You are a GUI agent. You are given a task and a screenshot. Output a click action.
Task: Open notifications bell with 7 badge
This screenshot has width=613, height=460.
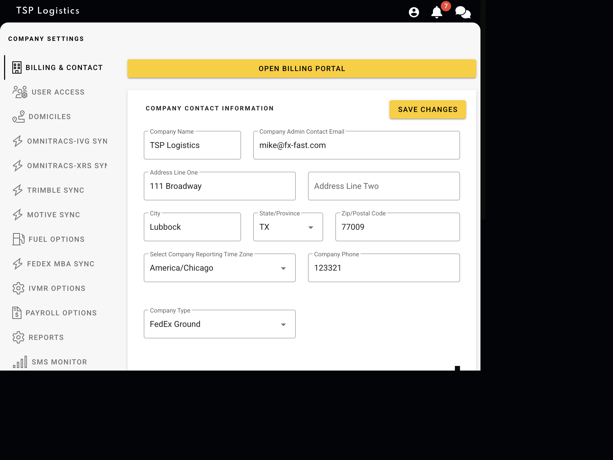[x=437, y=12]
